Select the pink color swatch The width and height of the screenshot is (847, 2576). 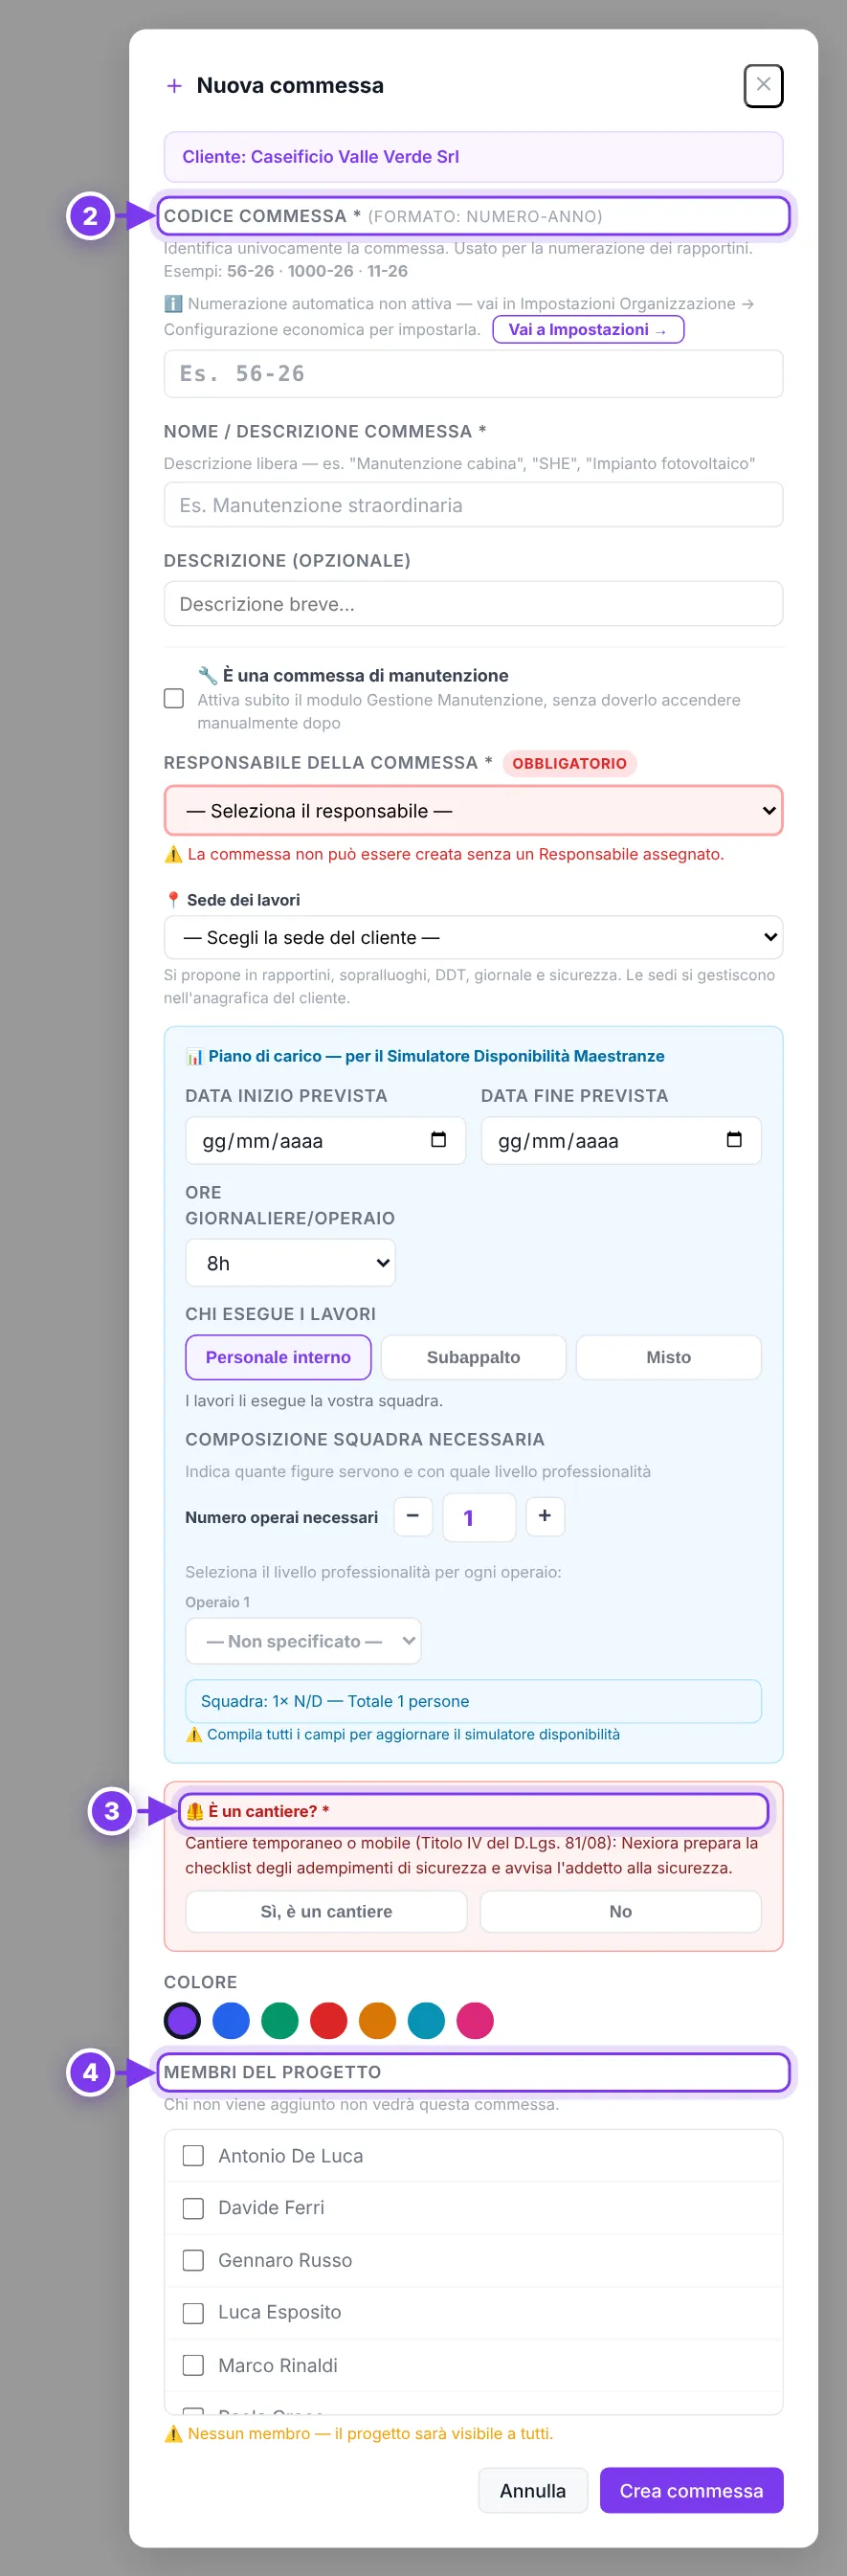(475, 2020)
